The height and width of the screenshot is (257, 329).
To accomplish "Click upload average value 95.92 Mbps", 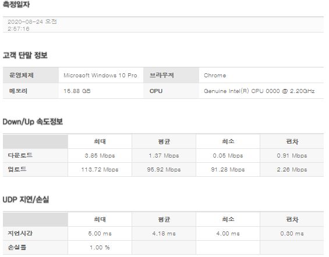I will [164, 169].
